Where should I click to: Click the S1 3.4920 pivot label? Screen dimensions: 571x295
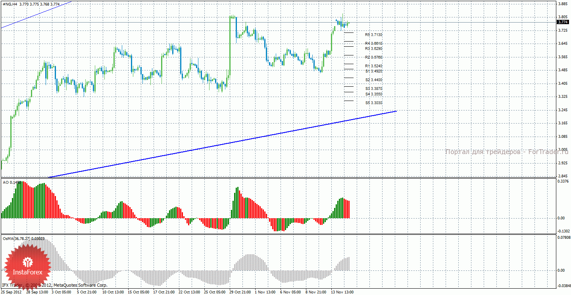click(373, 71)
